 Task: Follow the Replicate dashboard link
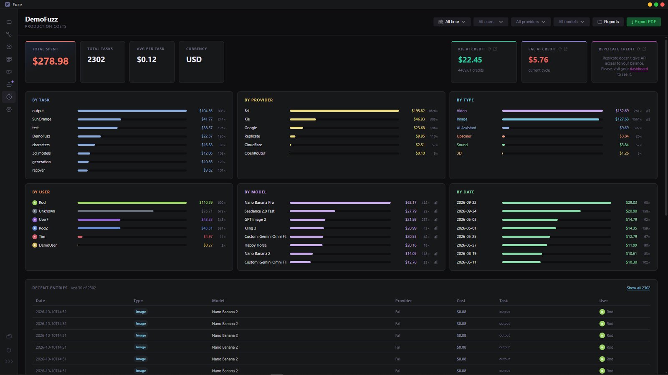[639, 69]
